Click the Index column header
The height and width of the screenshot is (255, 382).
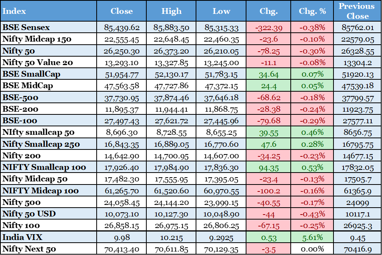click(14, 11)
